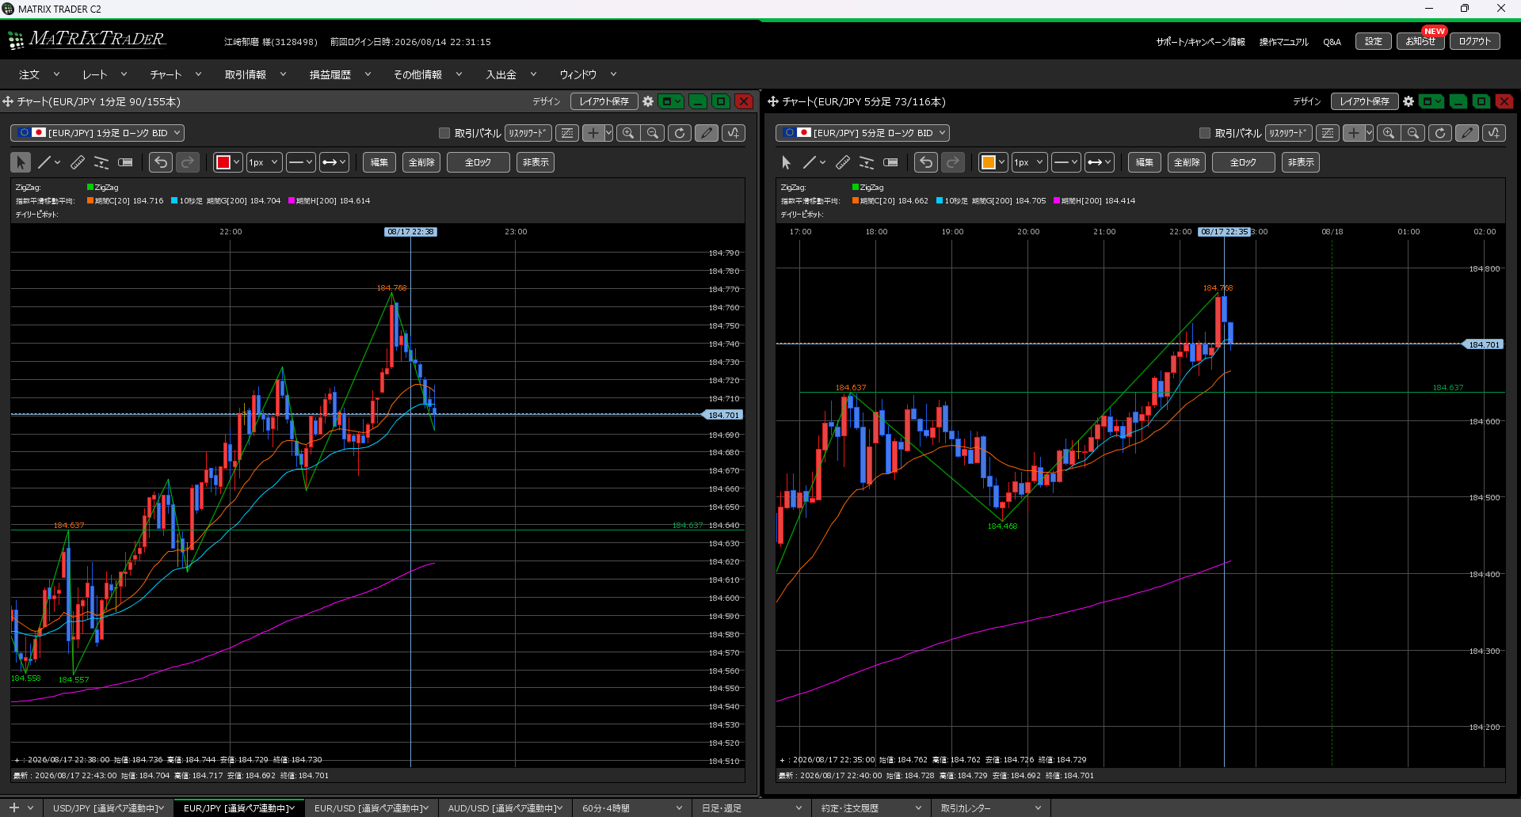Open the 設定 button in the header
Viewport: 1521px width, 817px height.
tap(1373, 41)
